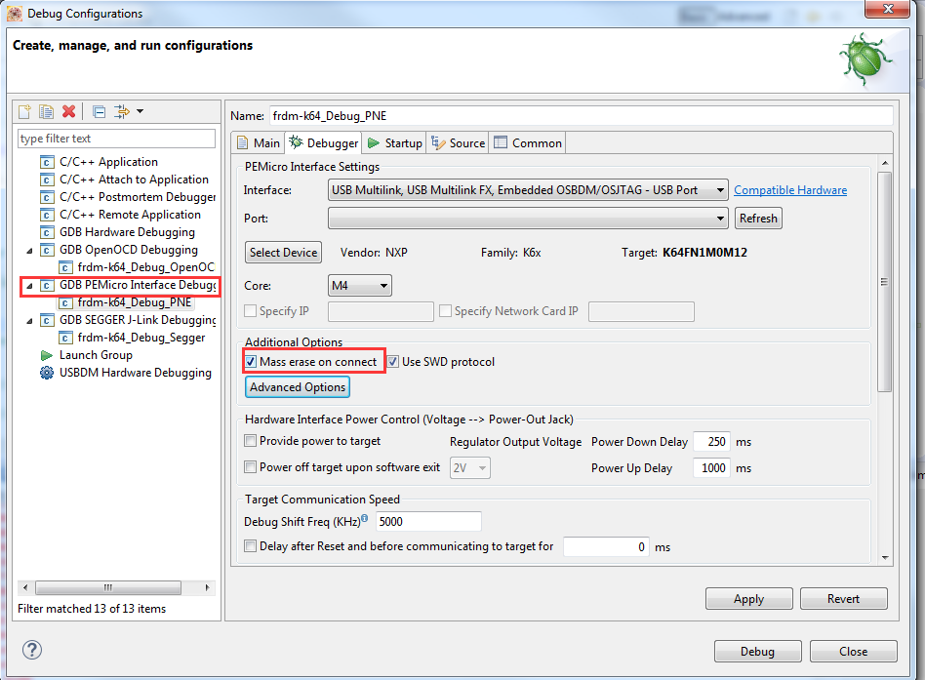Click the tree scrollbar right arrow
Viewport: 925px width, 680px height.
pos(207,587)
